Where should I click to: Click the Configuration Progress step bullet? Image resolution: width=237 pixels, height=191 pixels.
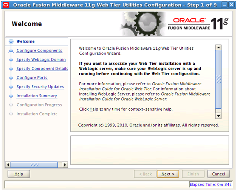pyautogui.click(x=11, y=105)
